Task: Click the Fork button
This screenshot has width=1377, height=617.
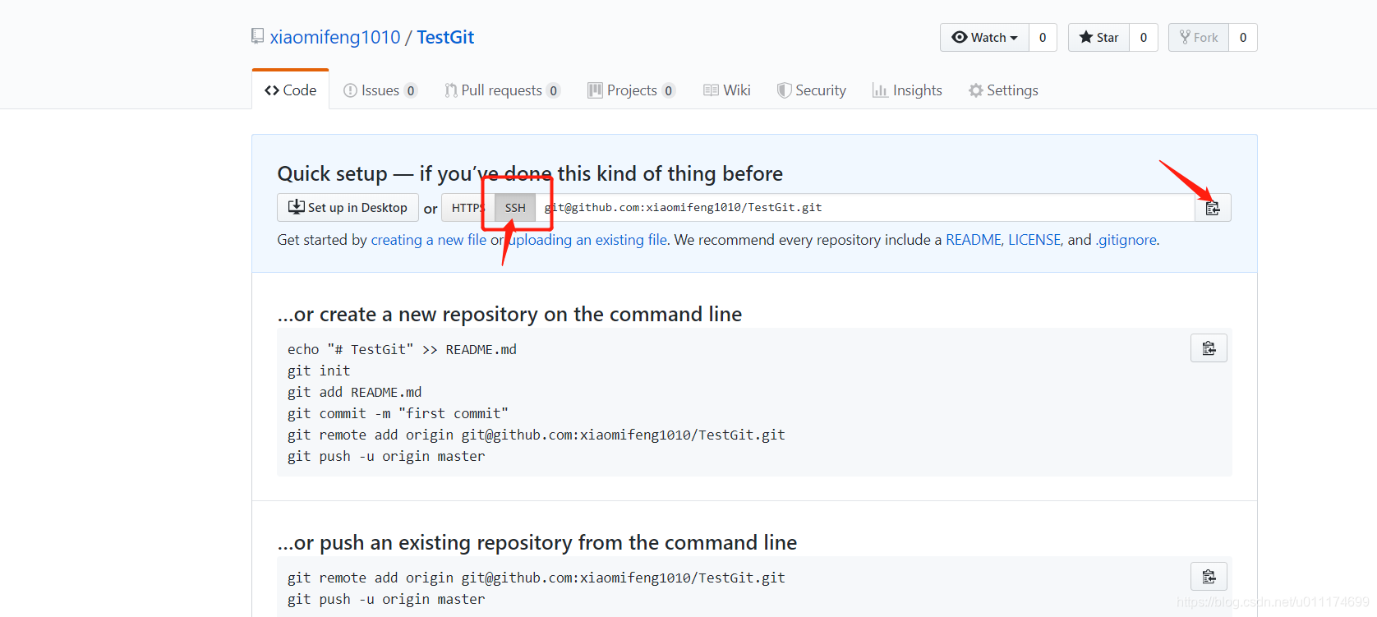Action: 1199,38
